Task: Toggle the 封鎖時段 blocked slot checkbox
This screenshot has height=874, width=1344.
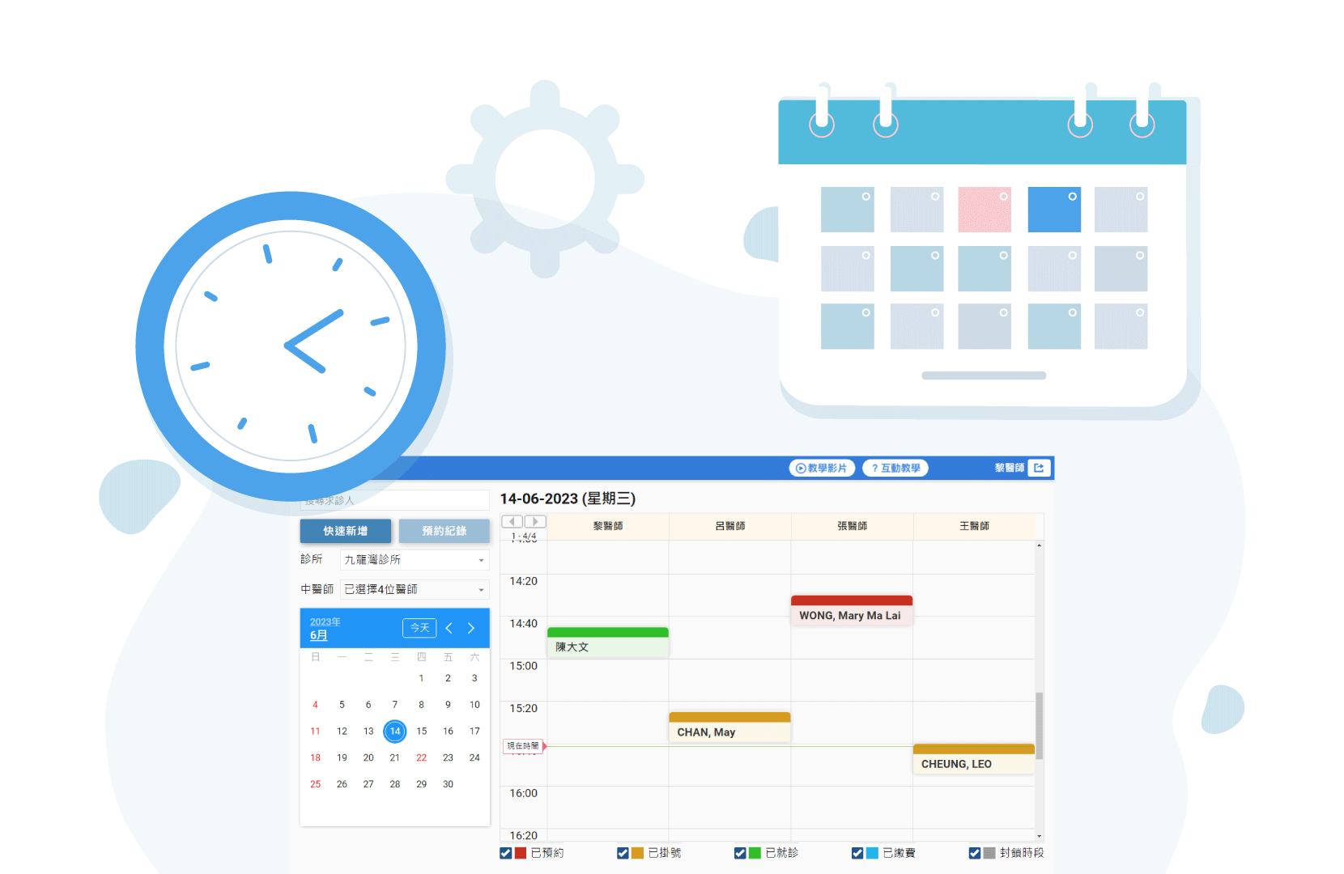Action: click(975, 853)
